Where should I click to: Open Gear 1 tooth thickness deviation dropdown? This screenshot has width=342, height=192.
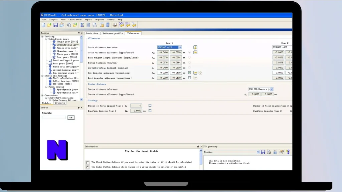point(180,47)
